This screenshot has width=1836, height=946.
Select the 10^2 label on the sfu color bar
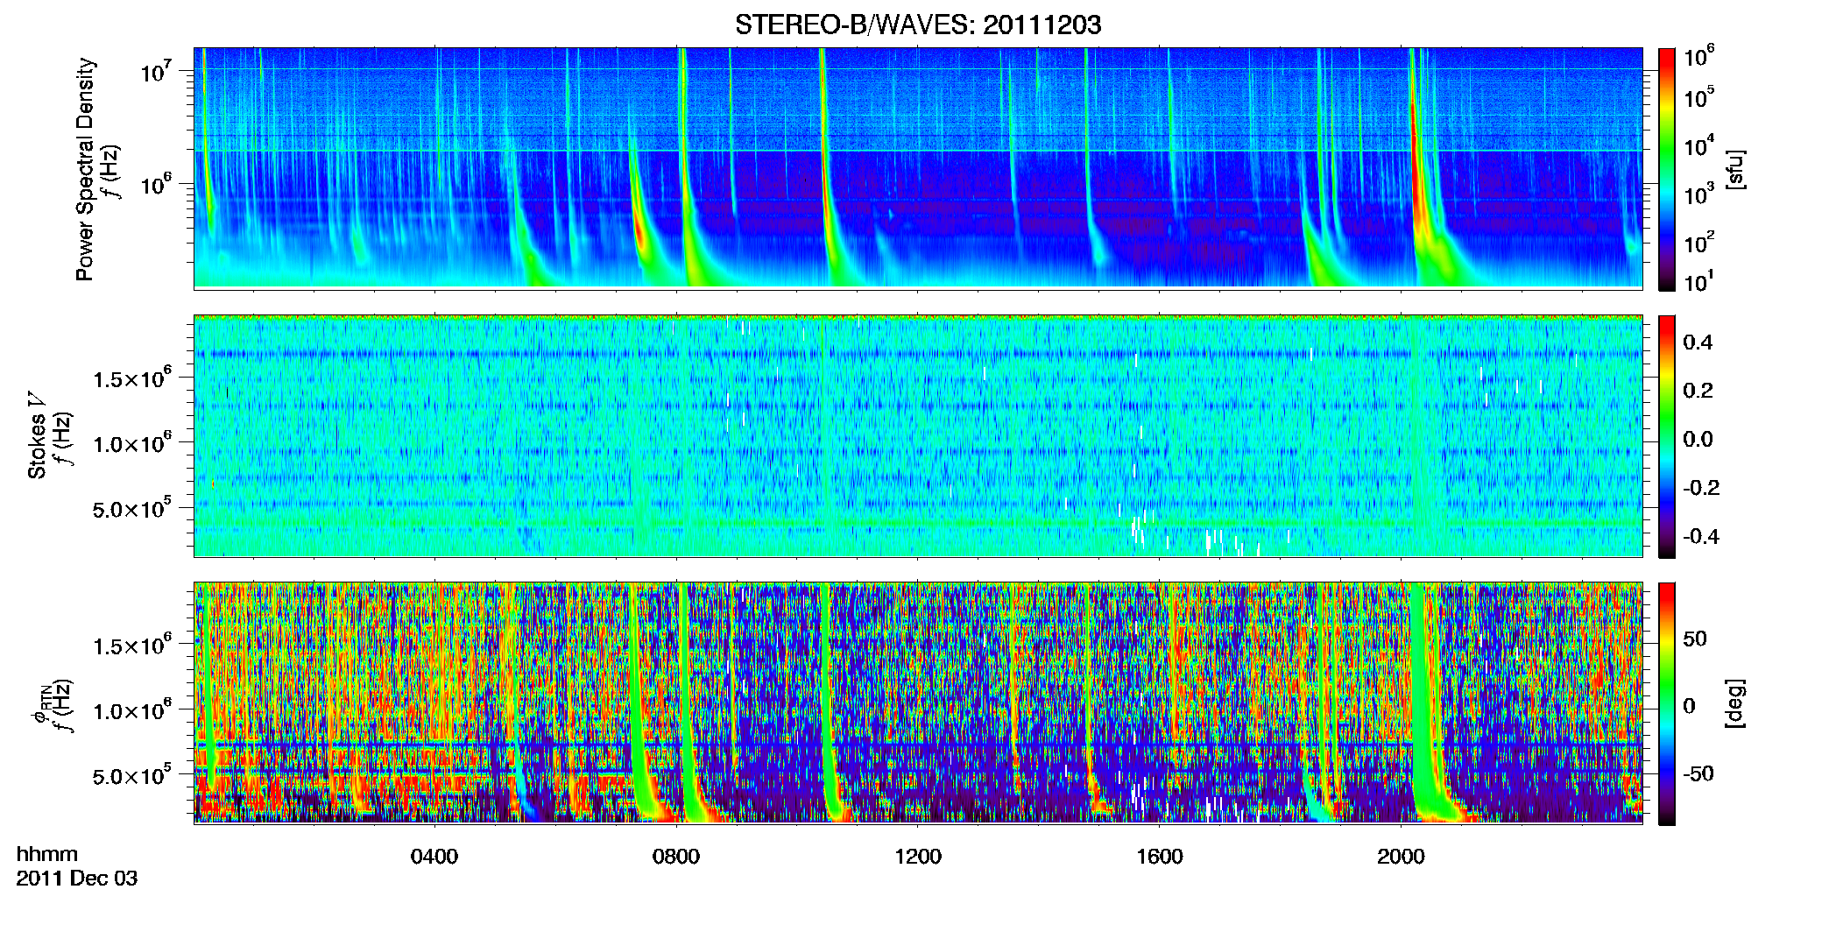coord(1698,242)
